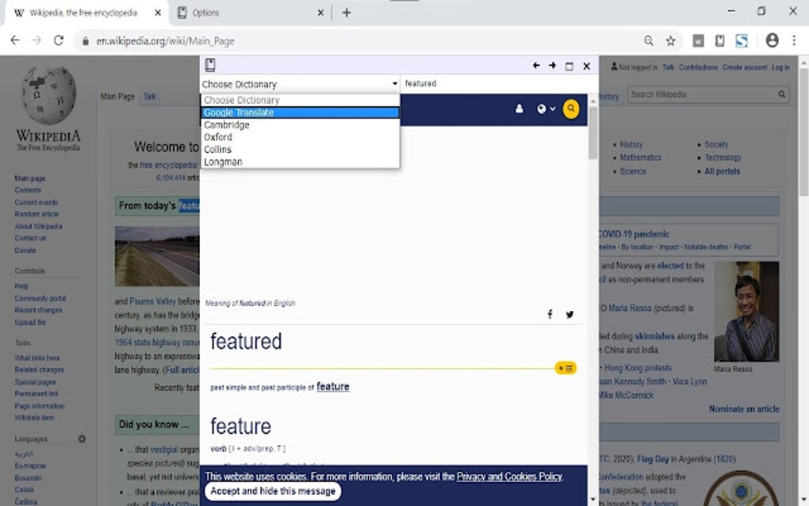The height and width of the screenshot is (506, 809).
Task: Open the user account icon in dictionary header
Action: pyautogui.click(x=519, y=109)
